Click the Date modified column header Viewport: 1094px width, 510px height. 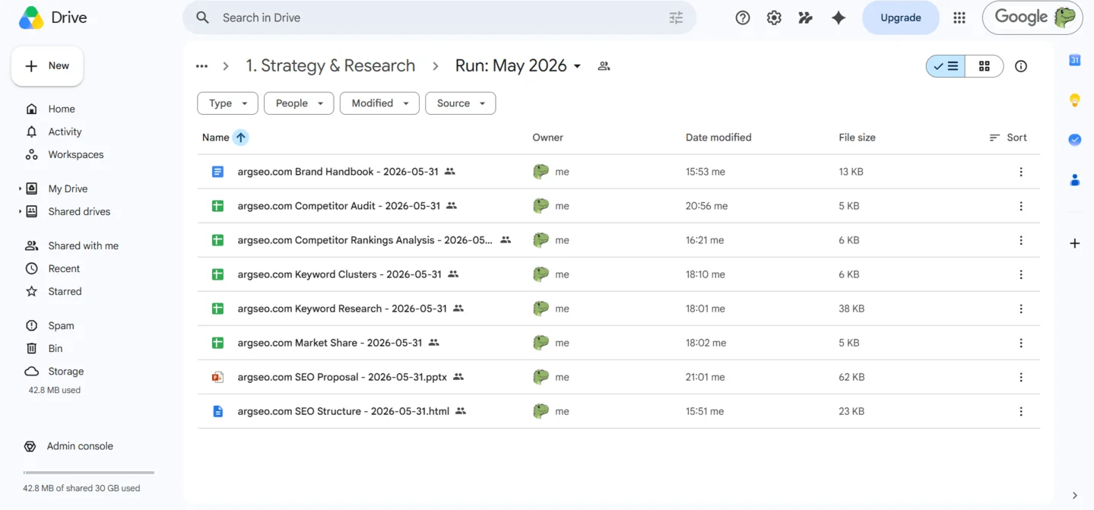point(718,138)
